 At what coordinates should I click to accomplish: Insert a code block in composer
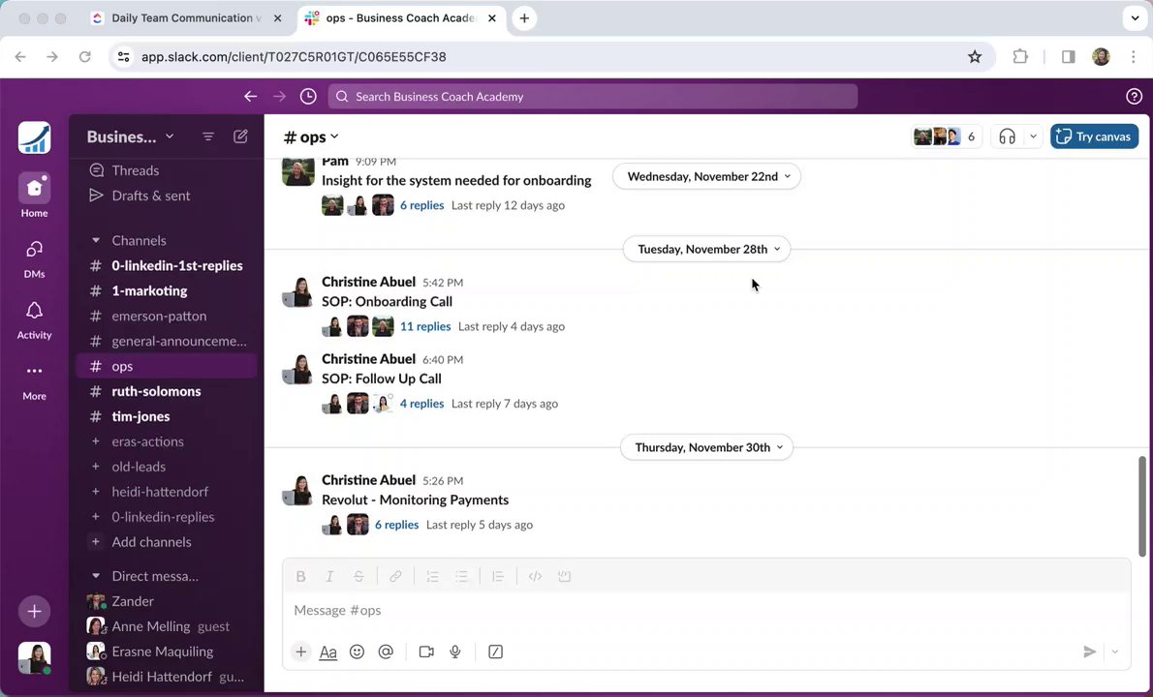pos(564,577)
